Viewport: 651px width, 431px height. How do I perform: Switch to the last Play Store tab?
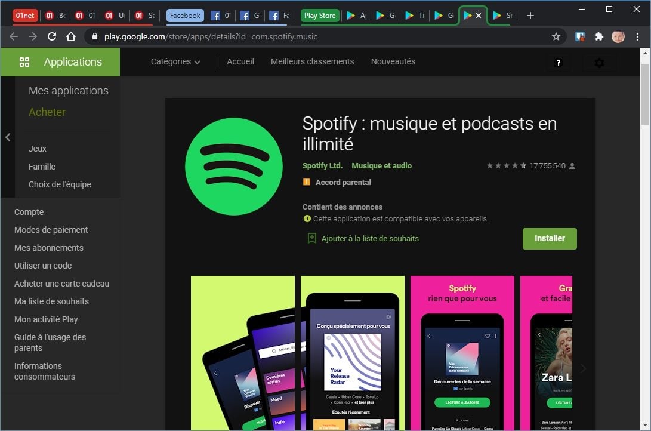pos(502,16)
